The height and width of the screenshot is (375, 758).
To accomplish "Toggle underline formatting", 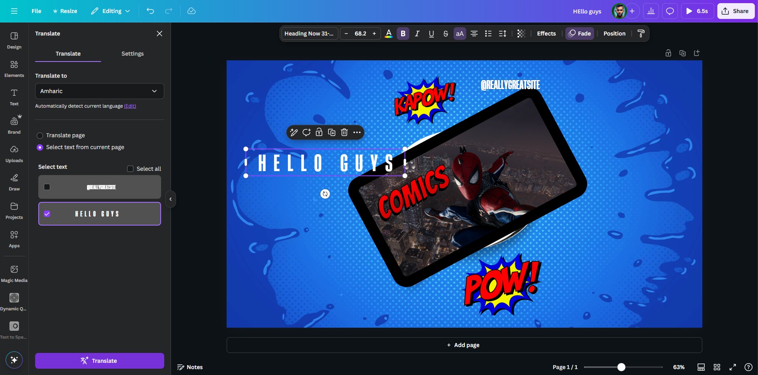I will coord(431,34).
